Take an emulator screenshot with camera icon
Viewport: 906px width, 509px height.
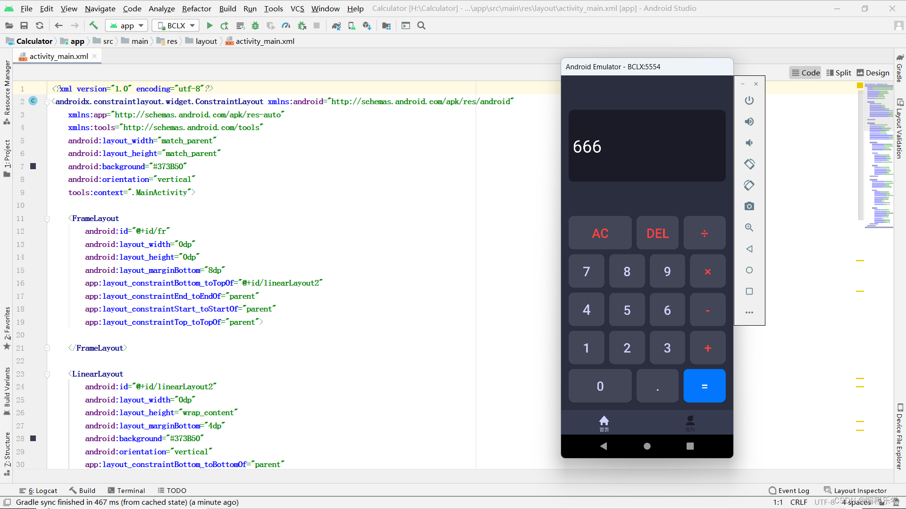pos(749,206)
